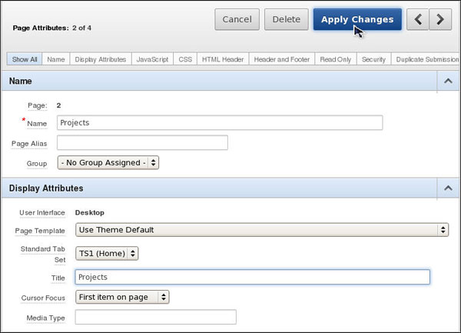Viewport: 461px width, 333px height.
Task: Click the page Name input field
Action: click(220, 123)
